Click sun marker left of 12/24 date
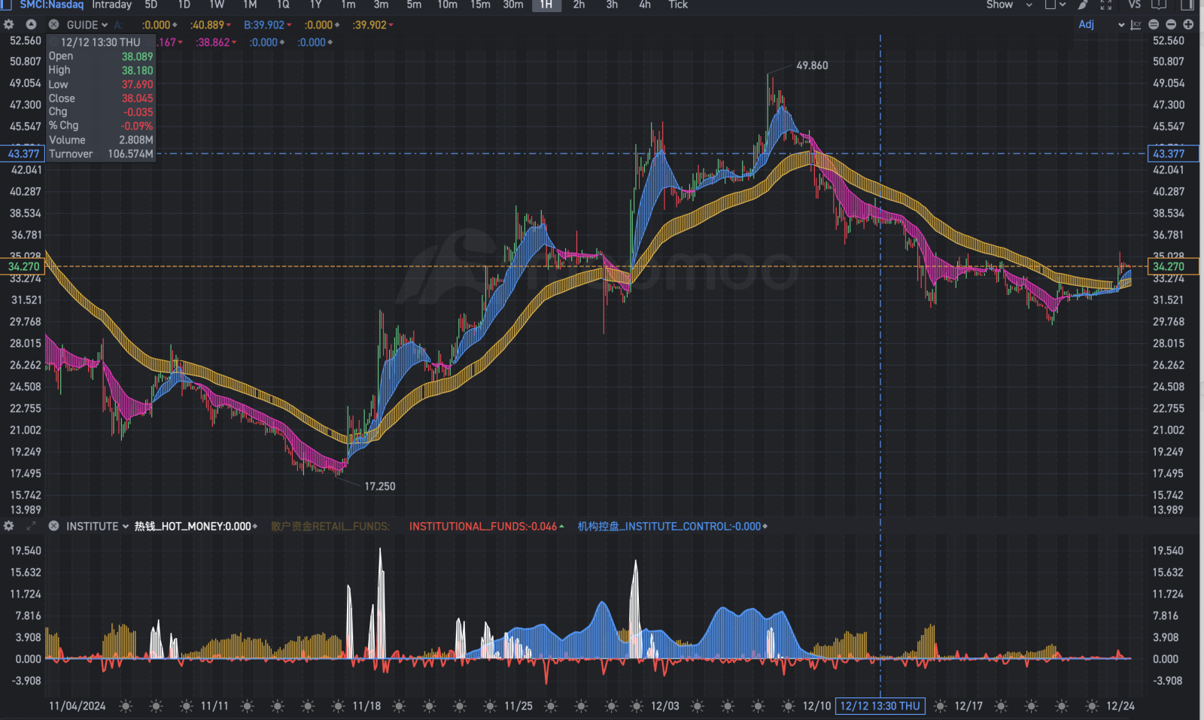 [x=1092, y=706]
